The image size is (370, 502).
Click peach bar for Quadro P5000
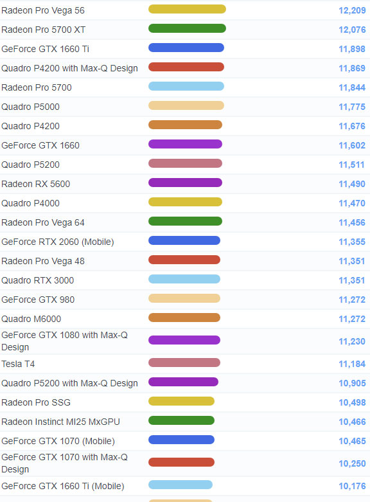coord(186,105)
